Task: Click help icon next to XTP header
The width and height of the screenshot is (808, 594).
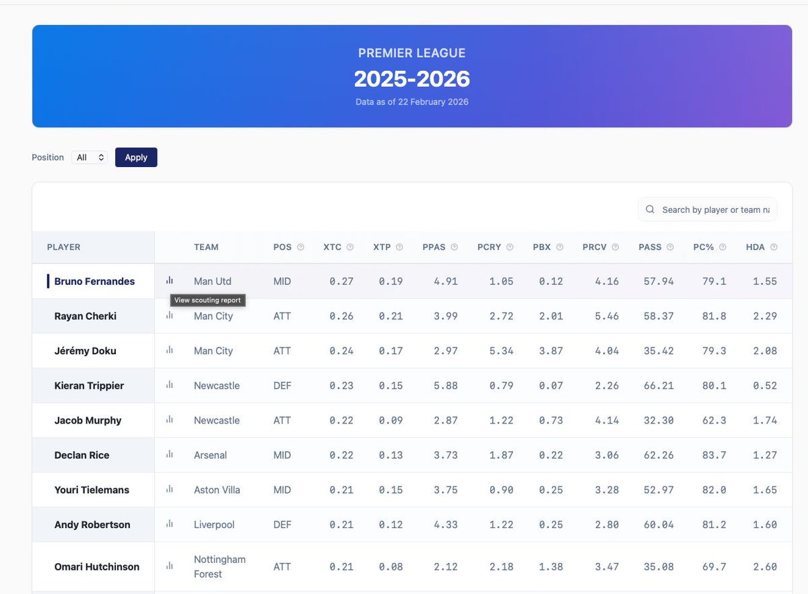Action: click(x=399, y=247)
